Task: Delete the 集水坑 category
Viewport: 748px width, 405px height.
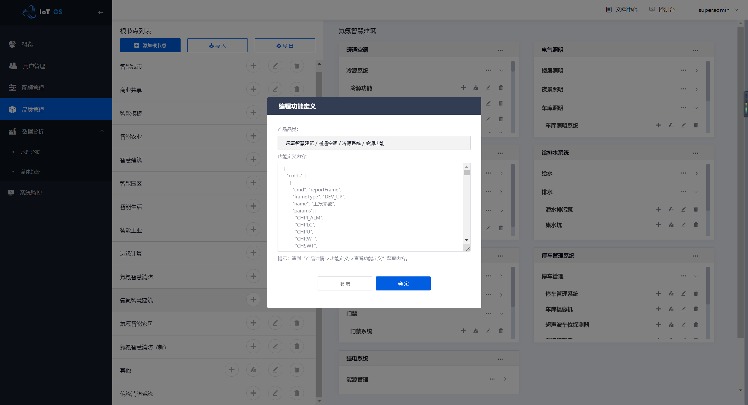Action: point(696,225)
